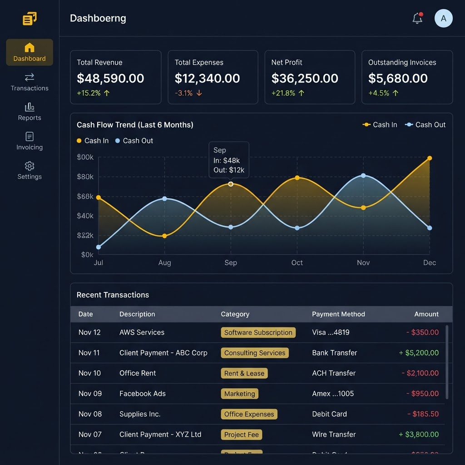
Task: Open the notification bell
Action: 417,18
